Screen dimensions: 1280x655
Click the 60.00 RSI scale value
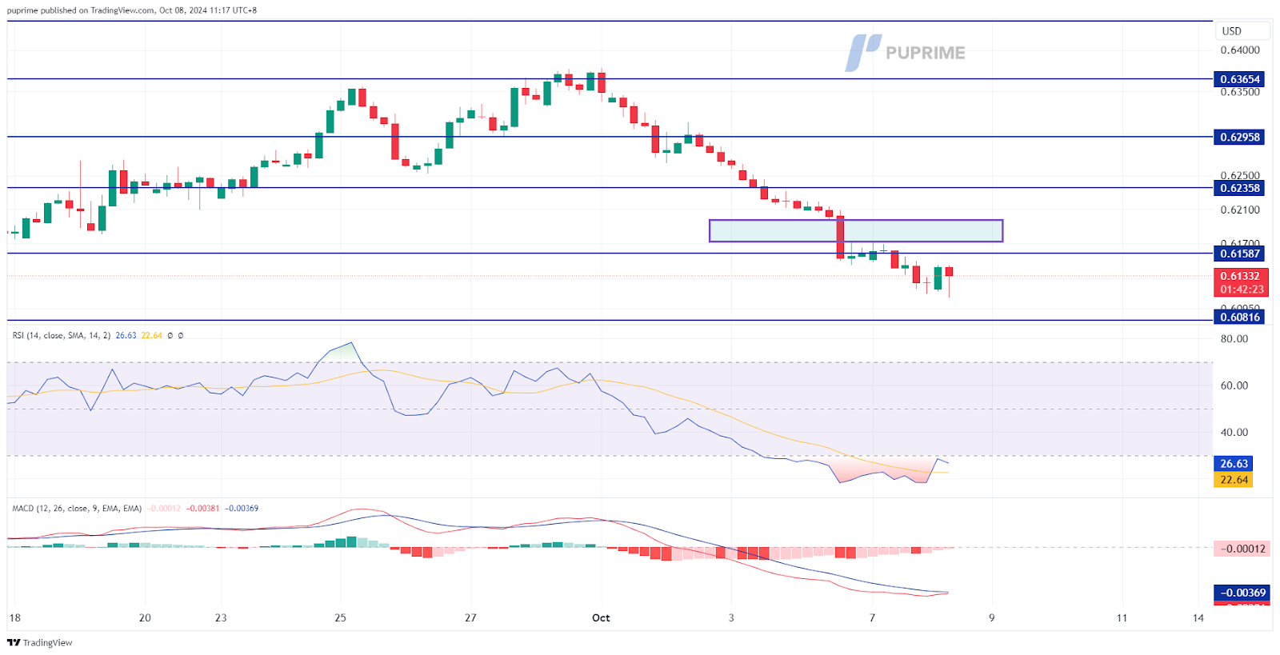(1234, 385)
